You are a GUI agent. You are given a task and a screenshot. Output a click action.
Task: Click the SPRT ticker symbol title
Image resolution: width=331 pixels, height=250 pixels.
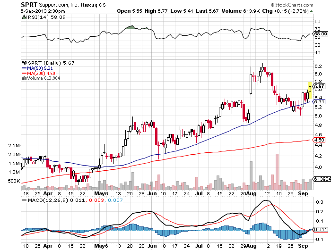(29, 5)
